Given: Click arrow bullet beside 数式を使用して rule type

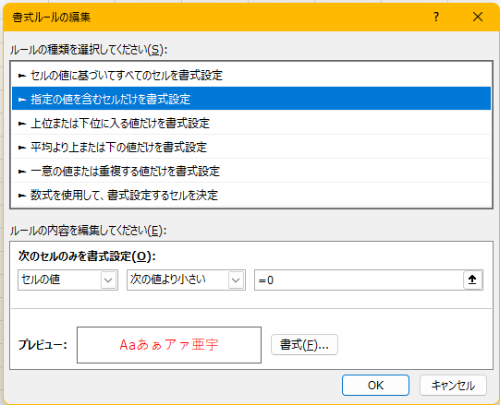Looking at the screenshot, I should [21, 196].
